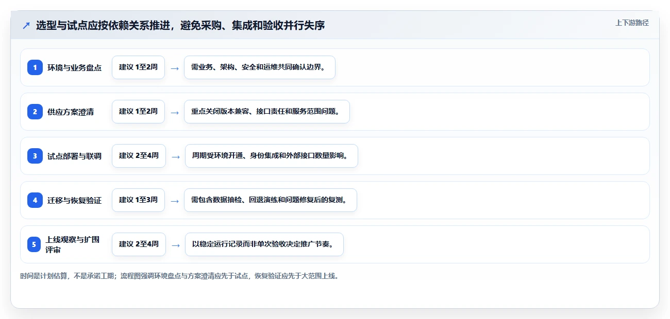Click 建议 1至2周 chip in 供应方案澄清 row

(x=138, y=112)
